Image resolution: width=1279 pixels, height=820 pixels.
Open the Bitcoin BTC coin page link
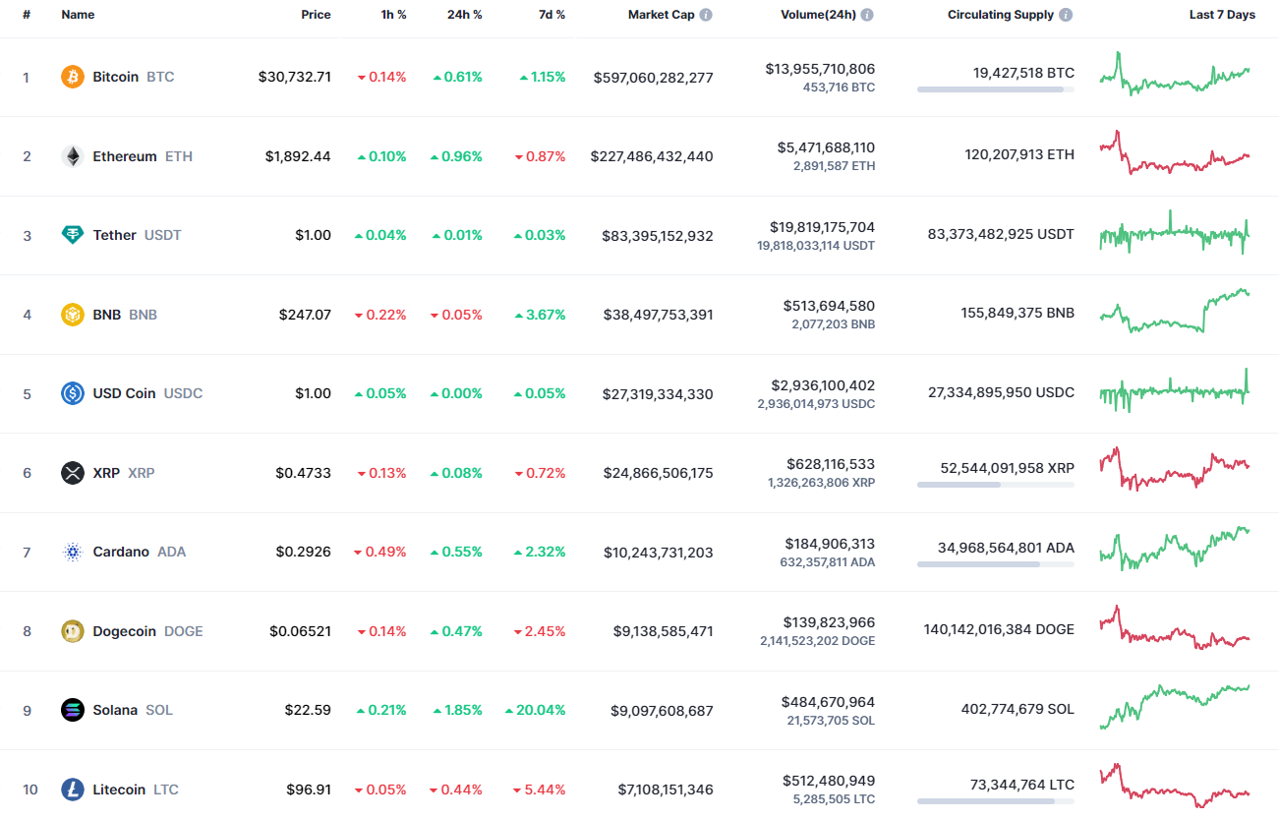pyautogui.click(x=115, y=76)
